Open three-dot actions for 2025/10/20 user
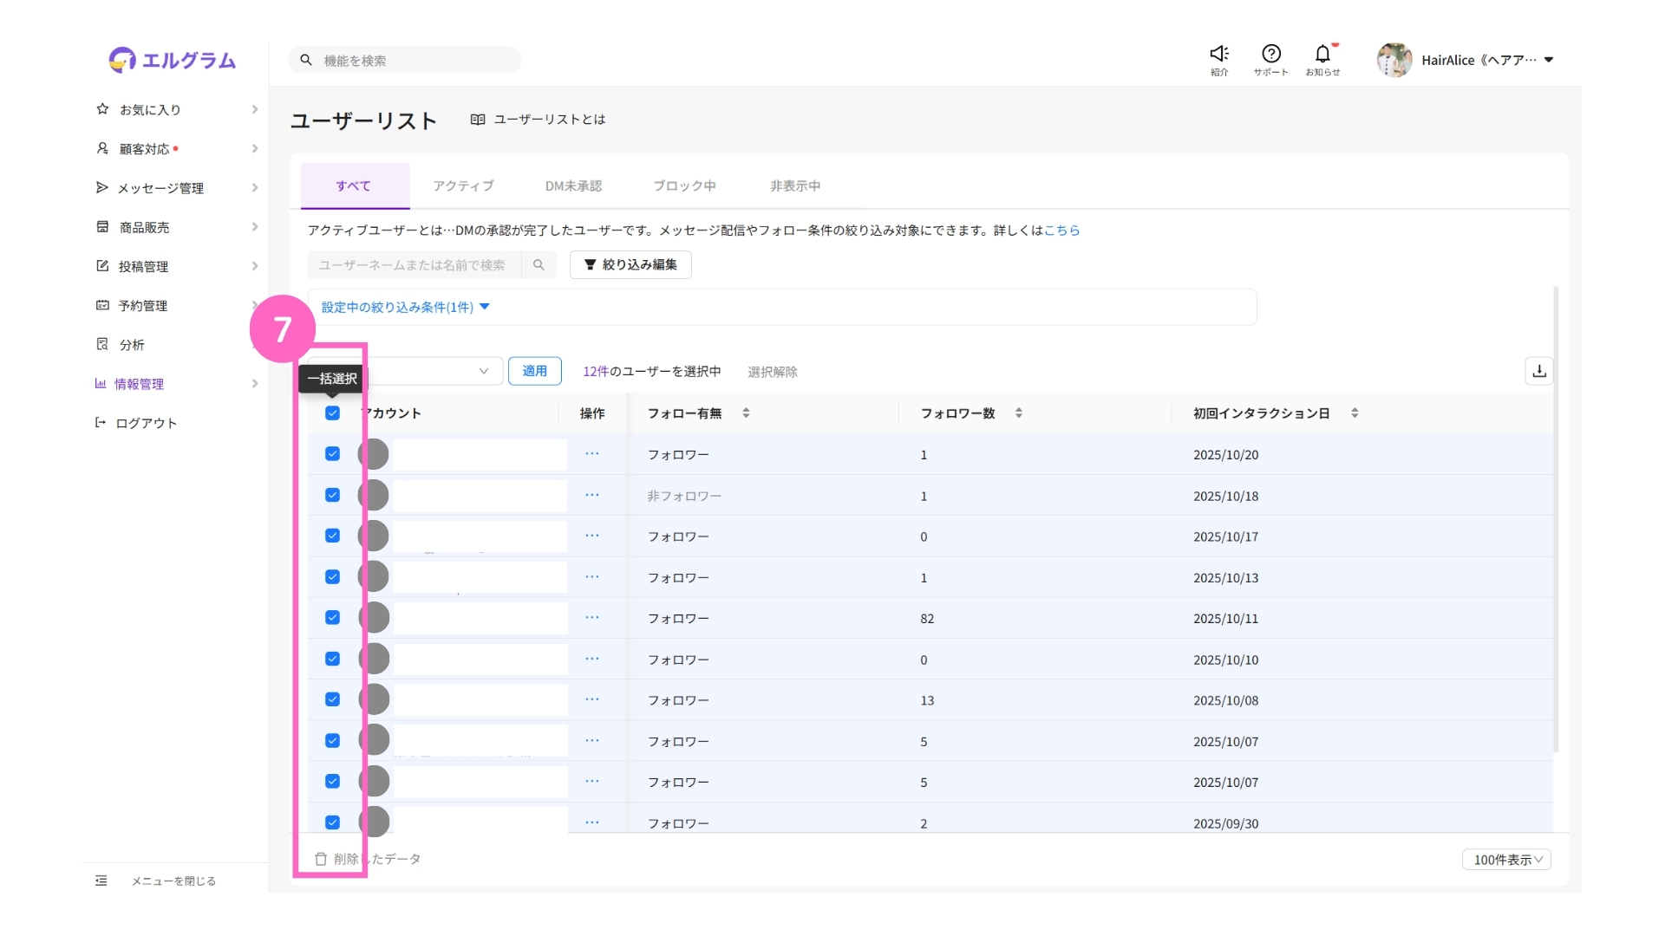The height and width of the screenshot is (936, 1665). 592,454
